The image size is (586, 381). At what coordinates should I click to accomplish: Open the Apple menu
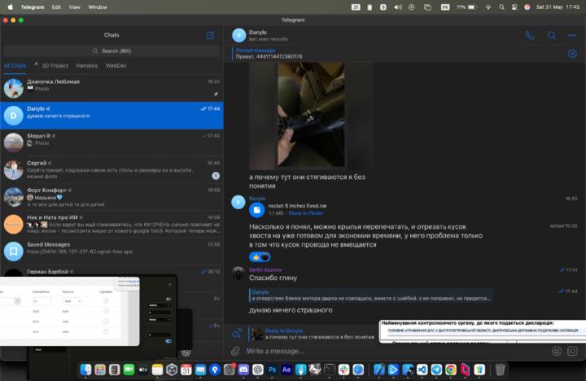[x=10, y=7]
